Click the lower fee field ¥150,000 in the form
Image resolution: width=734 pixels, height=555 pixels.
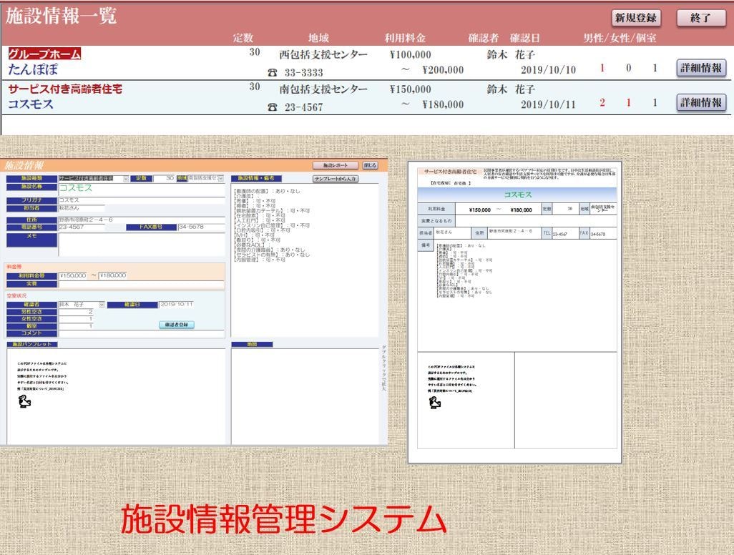point(72,275)
